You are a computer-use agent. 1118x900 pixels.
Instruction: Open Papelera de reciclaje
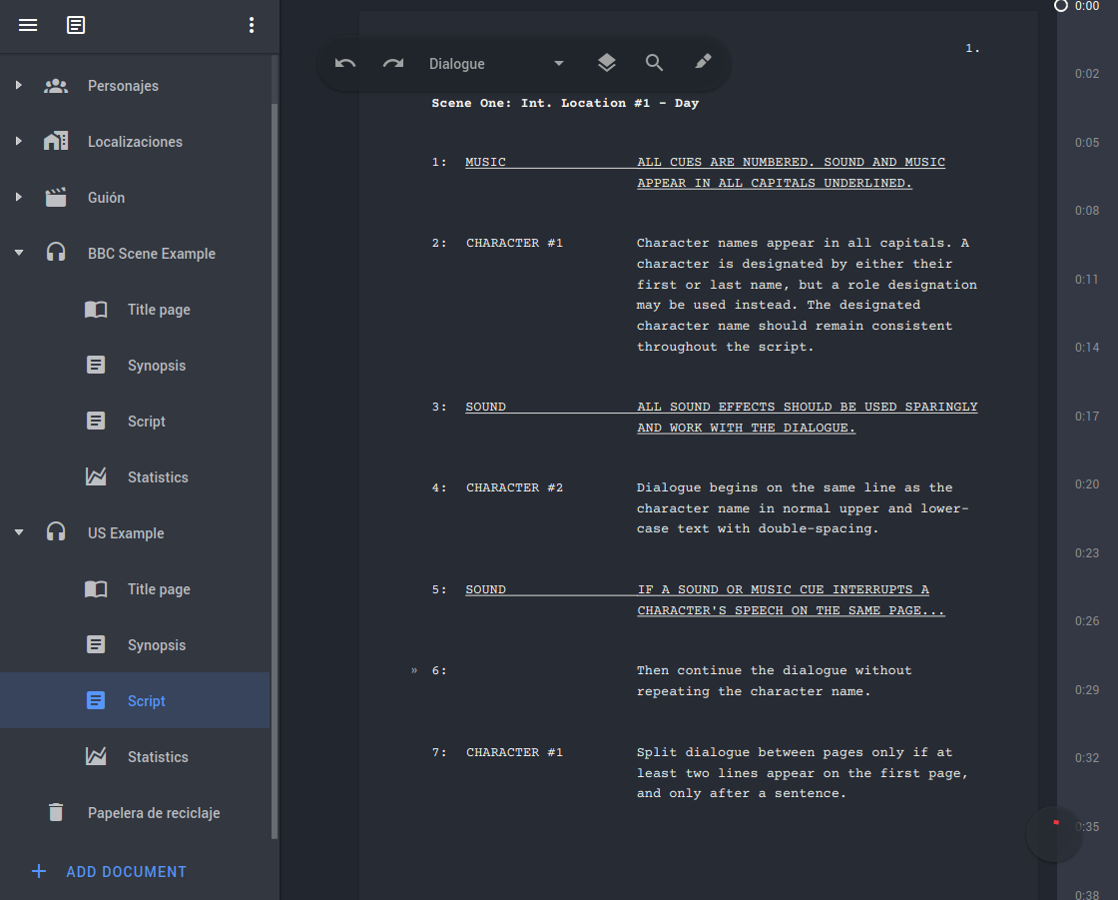tap(135, 812)
